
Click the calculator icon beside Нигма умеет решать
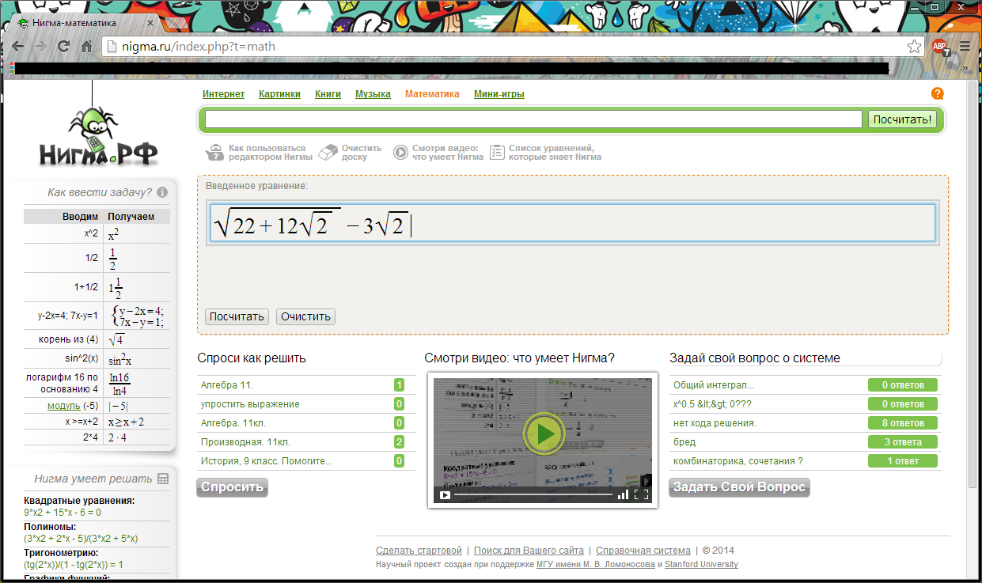coord(163,479)
